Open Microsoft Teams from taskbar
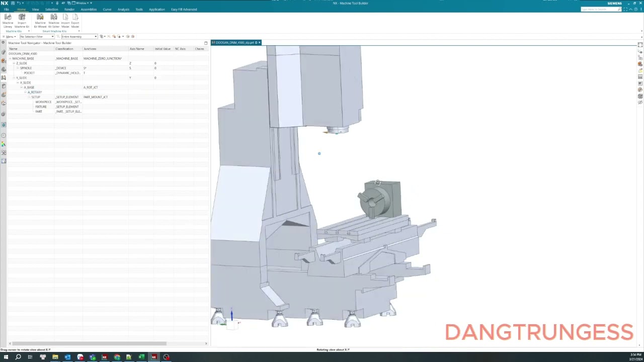Viewport: 644px width, 362px height. click(x=93, y=357)
